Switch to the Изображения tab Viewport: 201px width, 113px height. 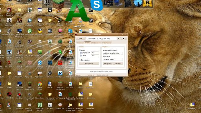(x=96, y=43)
